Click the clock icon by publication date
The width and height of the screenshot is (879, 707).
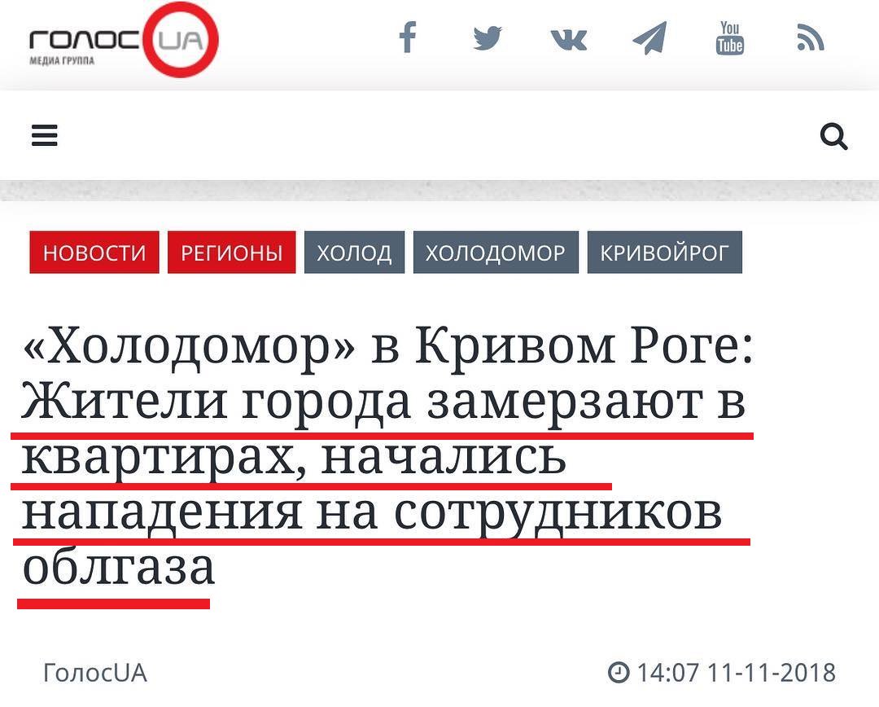pos(619,672)
